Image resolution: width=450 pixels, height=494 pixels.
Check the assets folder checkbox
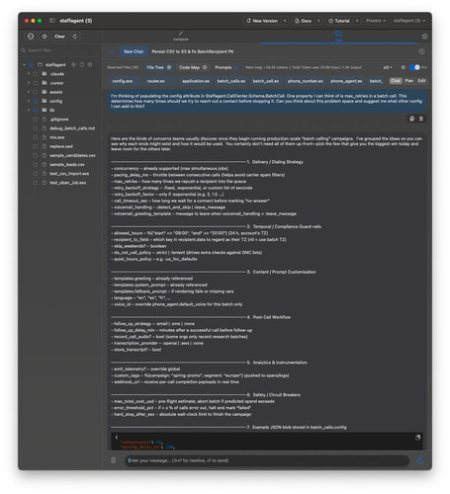[x=36, y=92]
